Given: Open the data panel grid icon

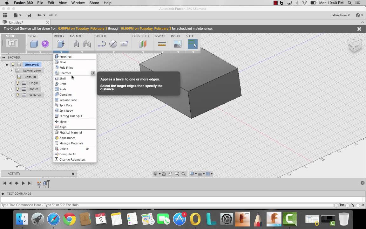Looking at the screenshot, I should coord(5,15).
